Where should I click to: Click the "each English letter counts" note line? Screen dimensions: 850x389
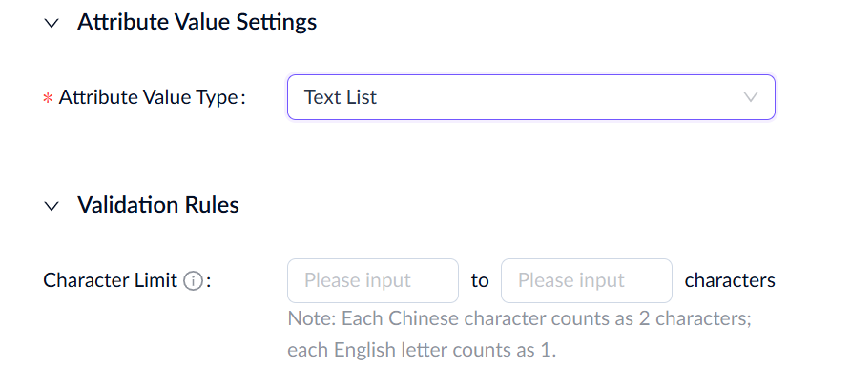point(421,350)
